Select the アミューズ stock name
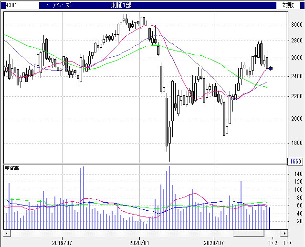The image size is (305, 247). click(62, 5)
